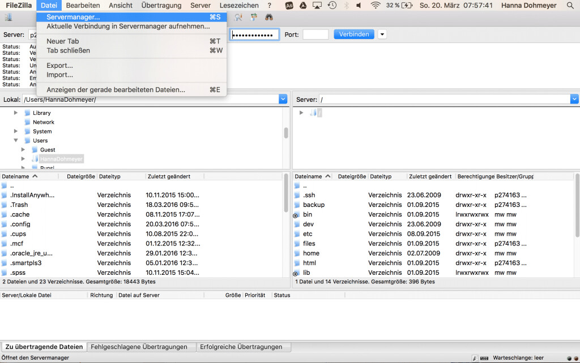Click the Verbinden button
Viewport: 580px width, 363px height.
(x=354, y=34)
